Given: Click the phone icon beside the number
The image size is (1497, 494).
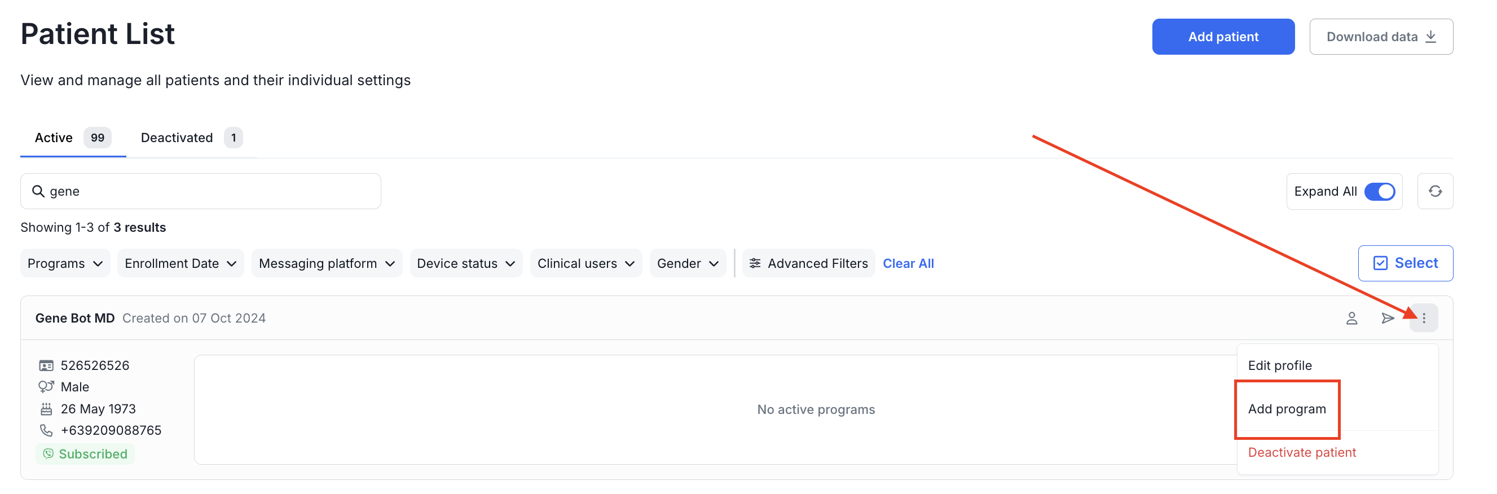Looking at the screenshot, I should pos(46,430).
